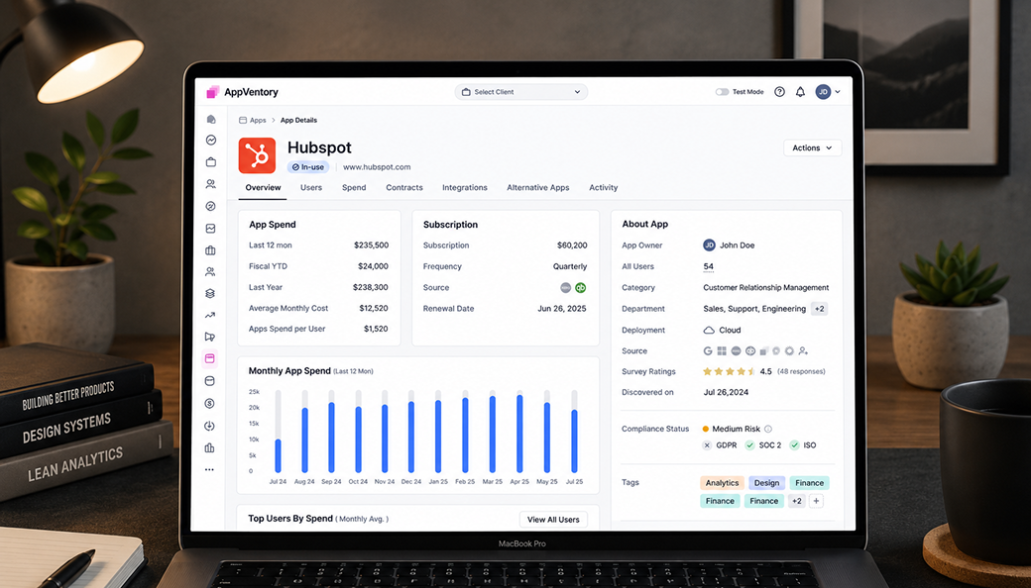
Task: Open the help question mark icon
Action: click(779, 92)
